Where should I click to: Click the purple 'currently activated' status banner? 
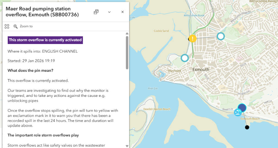pyautogui.click(x=45, y=40)
